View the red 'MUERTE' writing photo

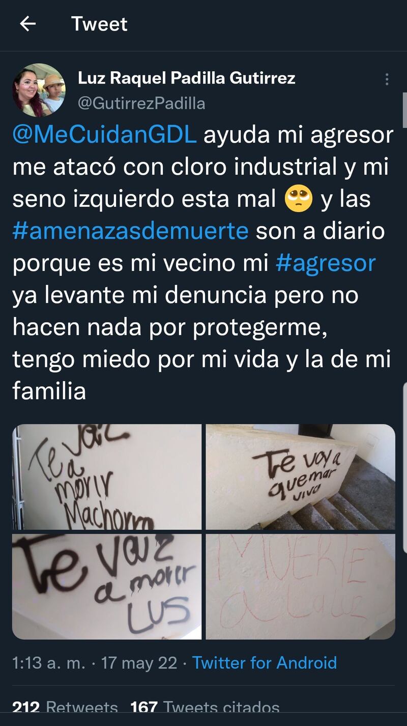pyautogui.click(x=301, y=586)
